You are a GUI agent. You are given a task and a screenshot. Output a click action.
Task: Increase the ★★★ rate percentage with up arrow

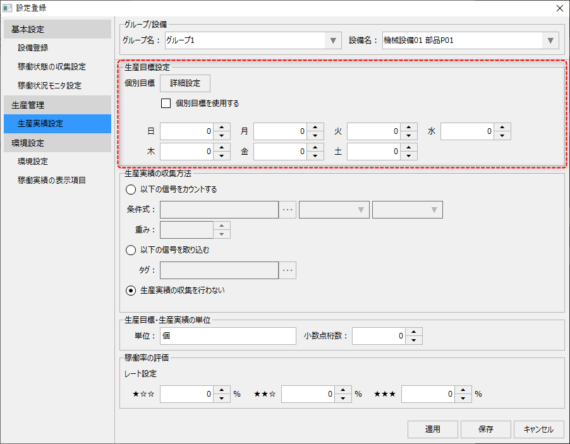coord(464,390)
